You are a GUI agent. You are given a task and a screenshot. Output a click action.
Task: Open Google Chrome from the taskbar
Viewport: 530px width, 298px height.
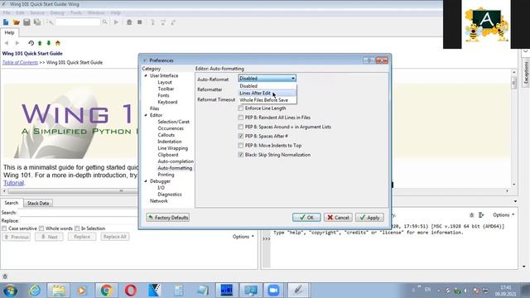(x=106, y=291)
